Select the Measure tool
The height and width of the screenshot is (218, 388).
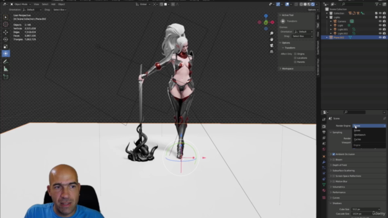(5, 69)
